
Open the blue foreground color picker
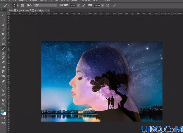tap(2, 112)
